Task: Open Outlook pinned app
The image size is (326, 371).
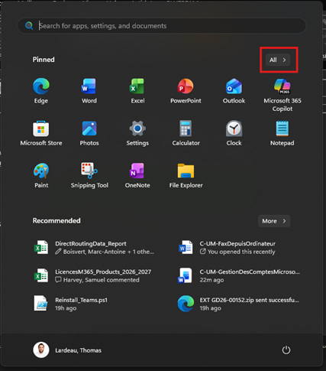Action: (234, 91)
